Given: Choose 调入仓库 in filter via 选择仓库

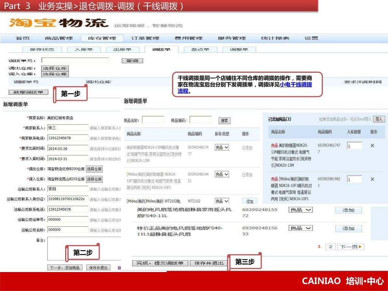Looking at the screenshot, I should click(x=55, y=74).
